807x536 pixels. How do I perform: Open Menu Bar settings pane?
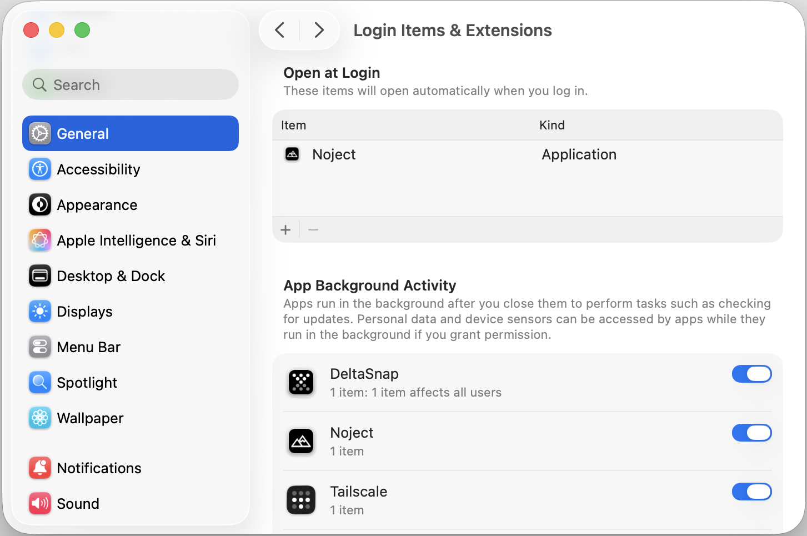point(131,347)
